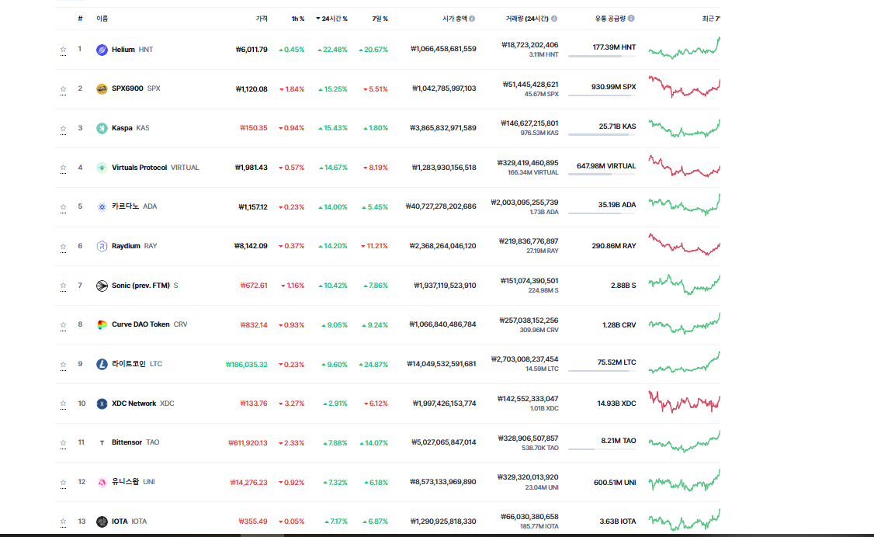The height and width of the screenshot is (537, 874).
Task: Click Helium volume ₩18,723,202,406
Action: (529, 45)
